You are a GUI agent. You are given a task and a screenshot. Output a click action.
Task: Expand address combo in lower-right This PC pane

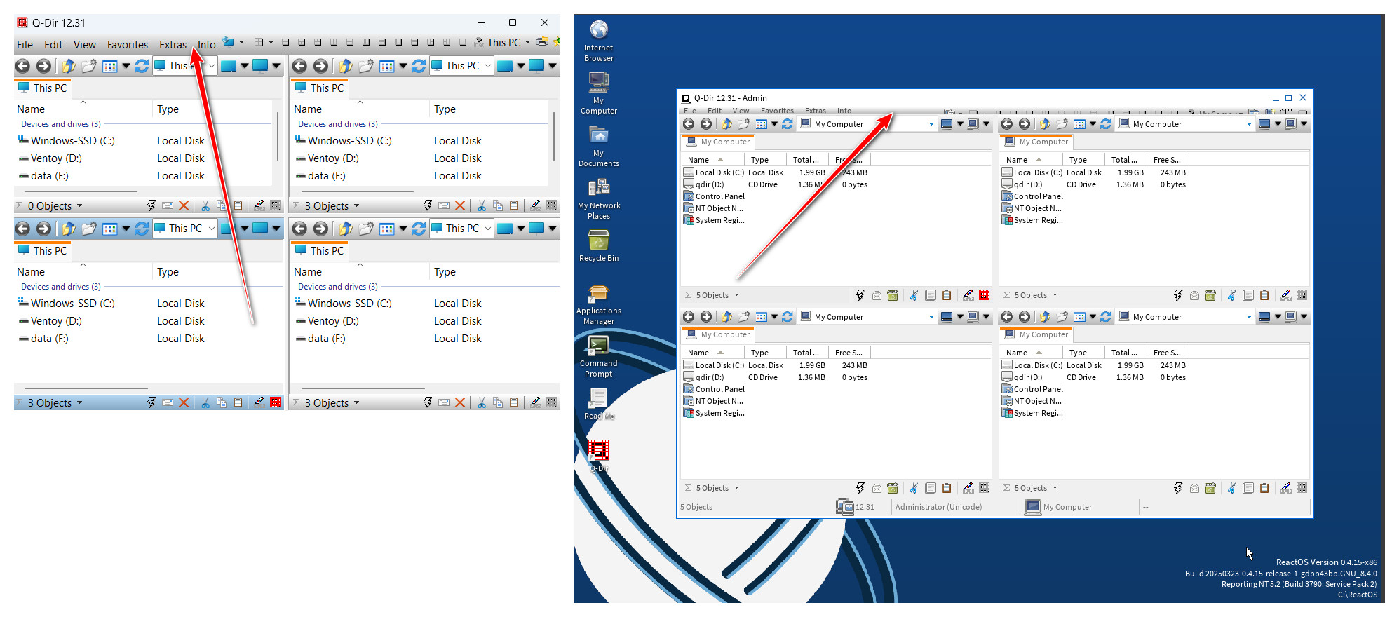coord(488,229)
